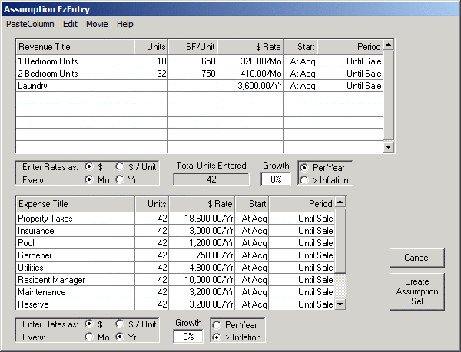
Task: Click the revenue Growth percentage field
Action: pos(276,179)
